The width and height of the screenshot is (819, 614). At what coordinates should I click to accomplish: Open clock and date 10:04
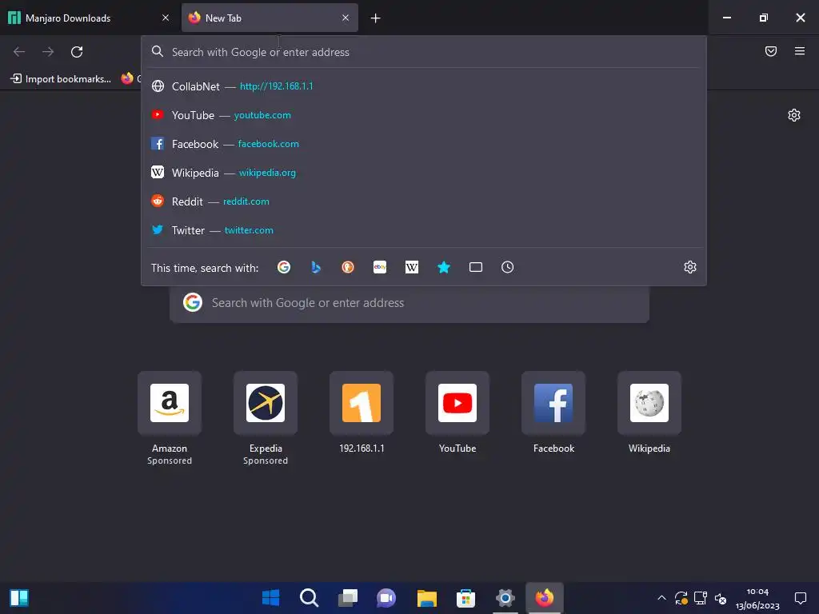tap(757, 598)
